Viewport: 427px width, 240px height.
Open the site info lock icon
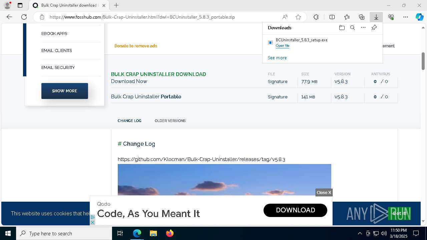coord(42,17)
